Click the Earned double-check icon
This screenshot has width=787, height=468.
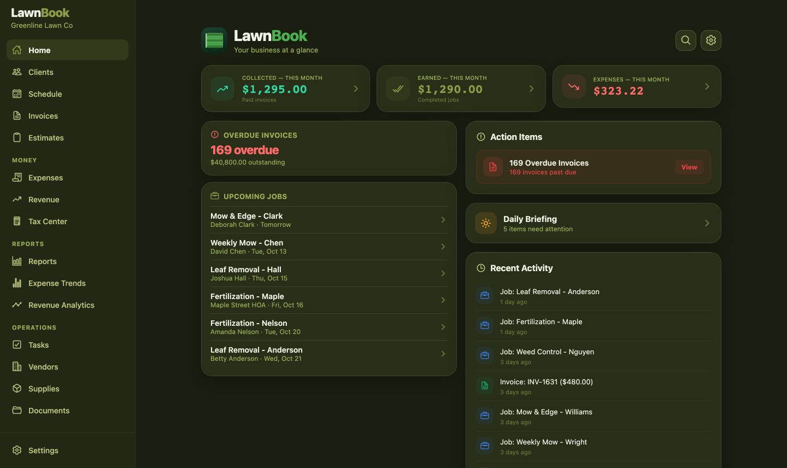tap(398, 89)
